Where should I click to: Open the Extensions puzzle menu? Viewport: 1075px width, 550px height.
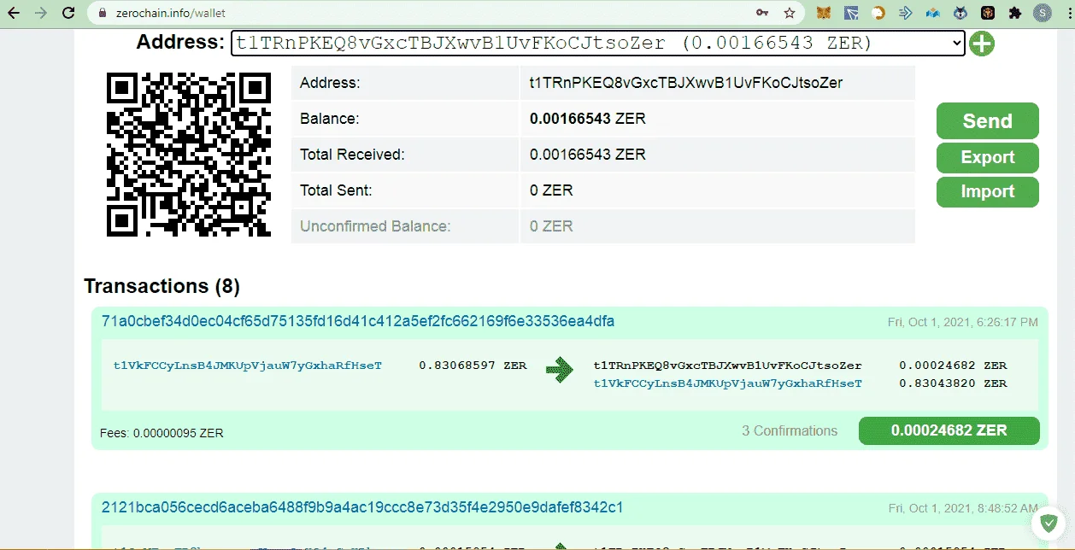pos(1015,14)
